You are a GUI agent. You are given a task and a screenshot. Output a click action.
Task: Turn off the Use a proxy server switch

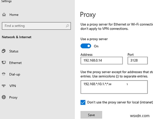click(x=86, y=46)
